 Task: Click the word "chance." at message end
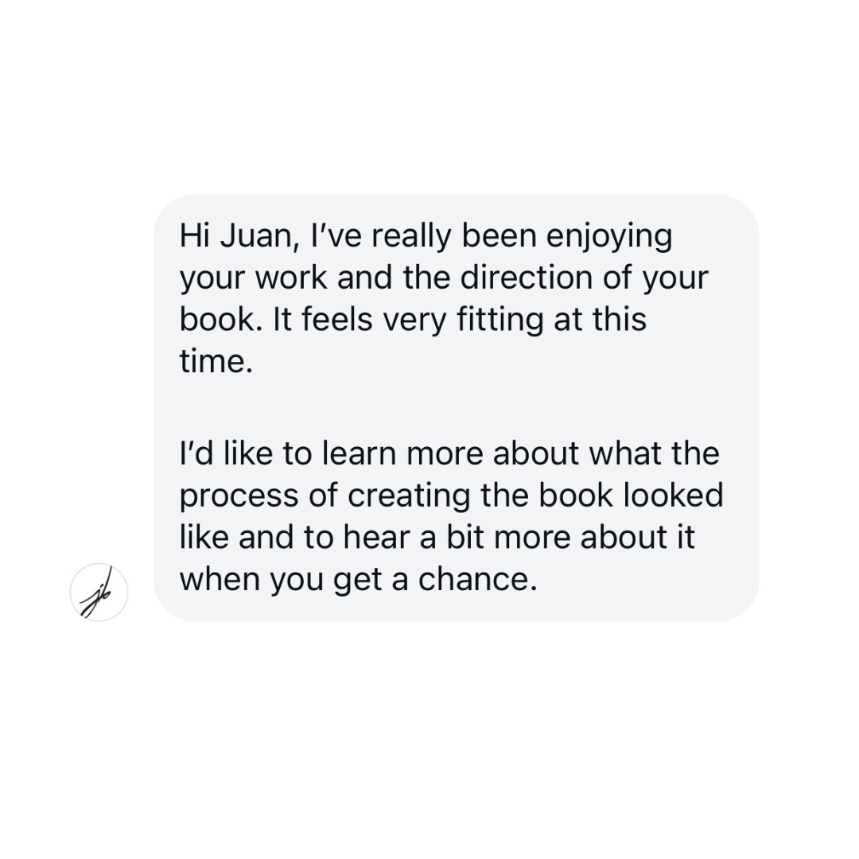tap(478, 580)
